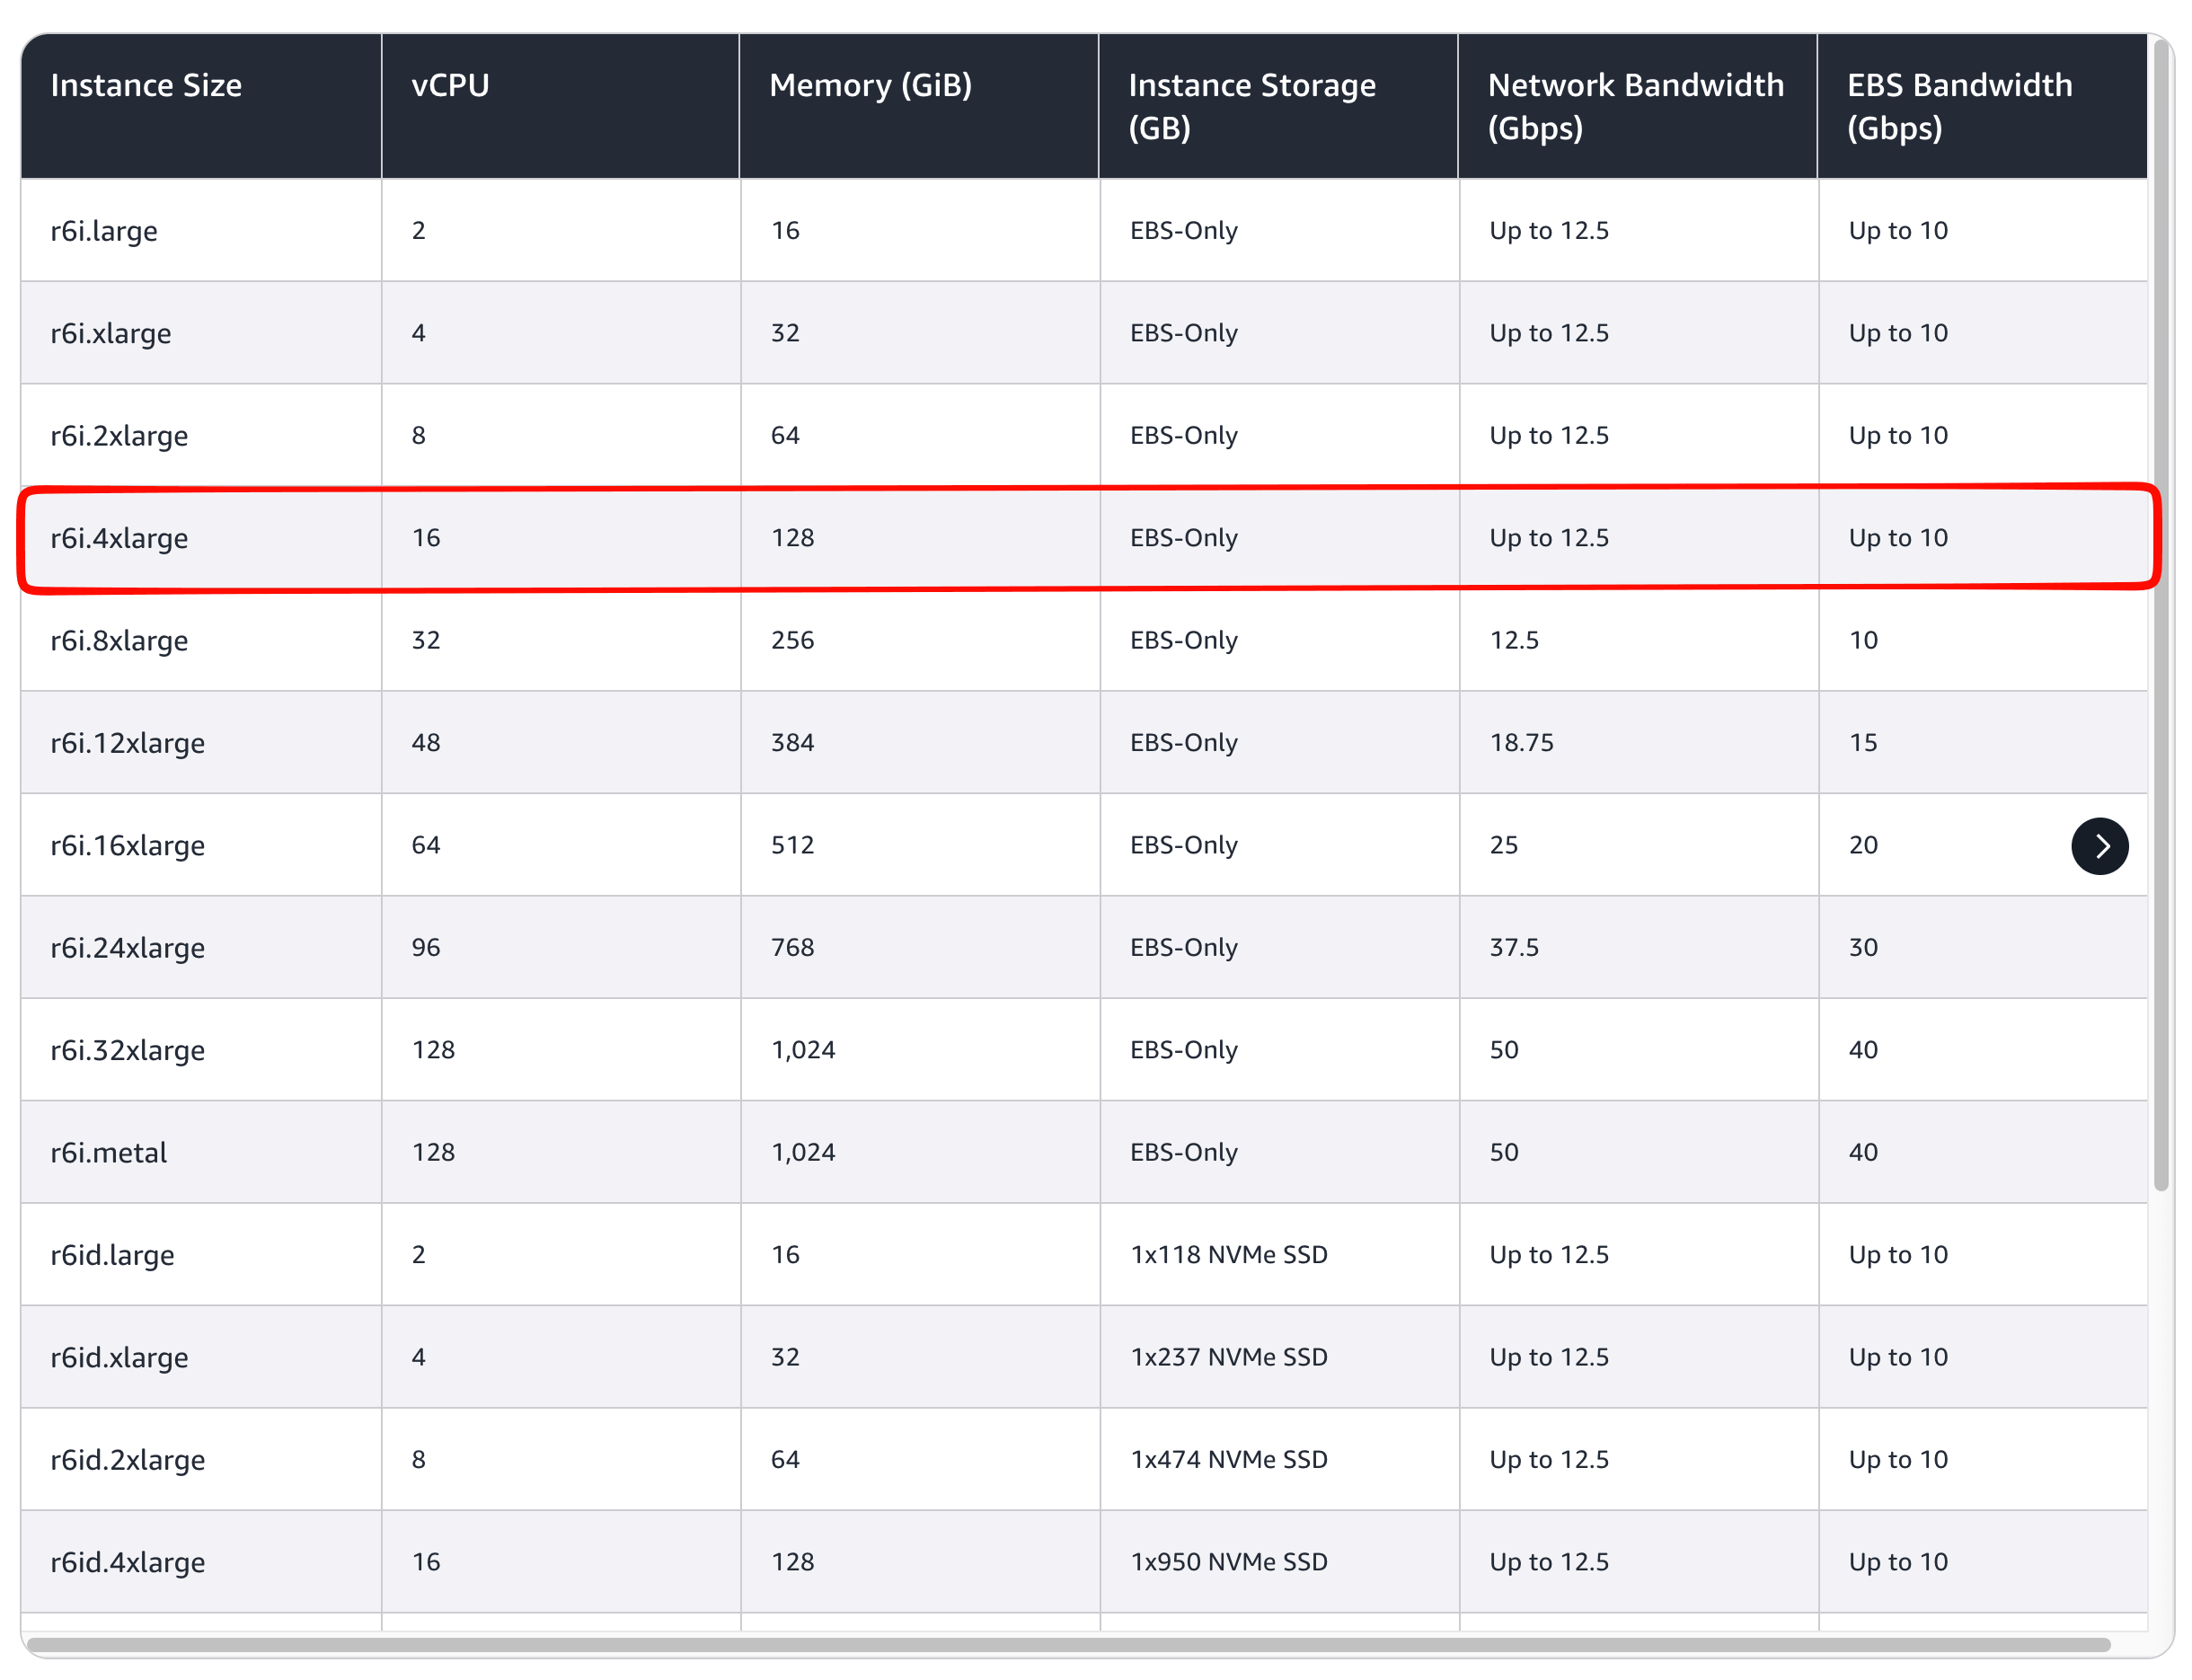Click the 256 memory value
Image resolution: width=2192 pixels, height=1680 pixels.
tap(792, 640)
